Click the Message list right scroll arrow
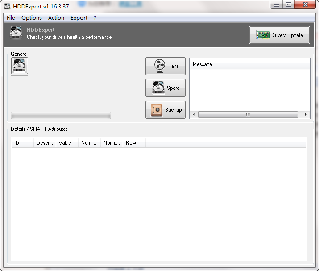Screen dimensions: 319x271 pyautogui.click(x=306, y=114)
